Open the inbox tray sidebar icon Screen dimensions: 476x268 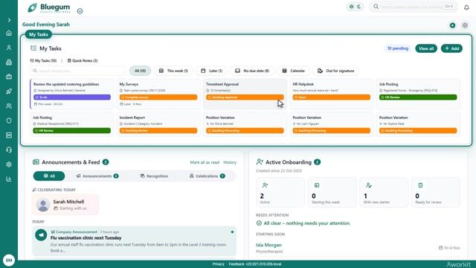9,63
